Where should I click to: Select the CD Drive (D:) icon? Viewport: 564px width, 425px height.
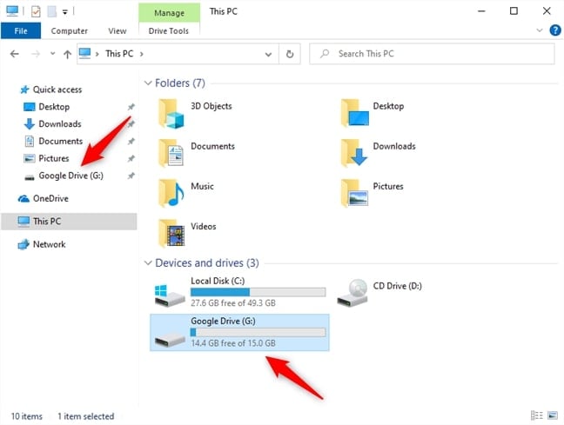pyautogui.click(x=352, y=293)
